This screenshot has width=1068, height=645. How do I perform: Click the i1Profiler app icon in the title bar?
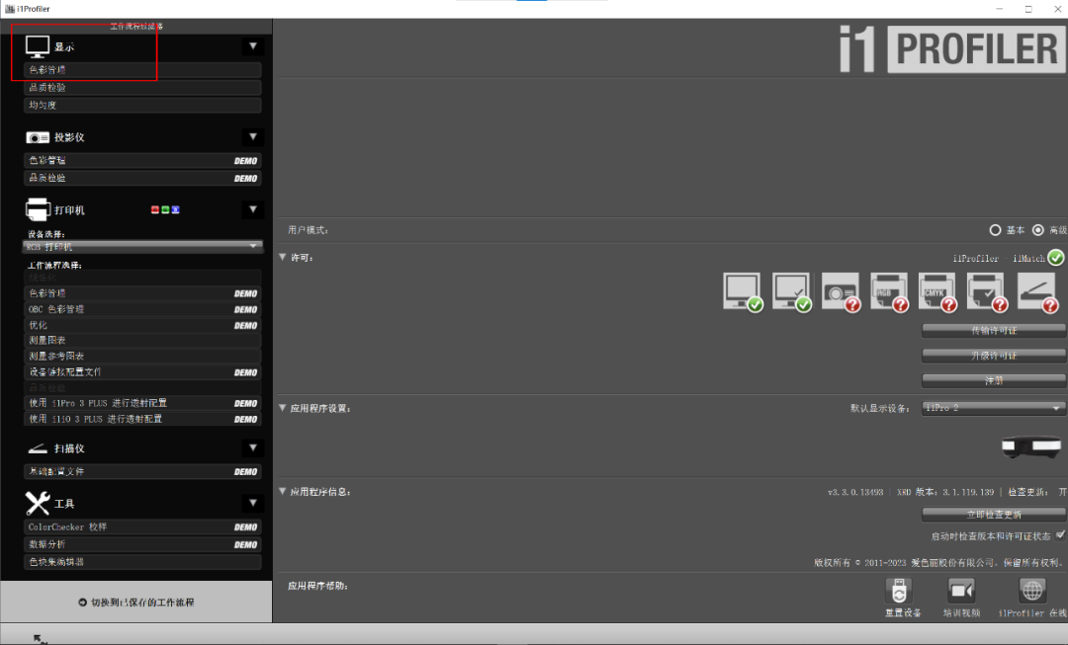coord(10,9)
